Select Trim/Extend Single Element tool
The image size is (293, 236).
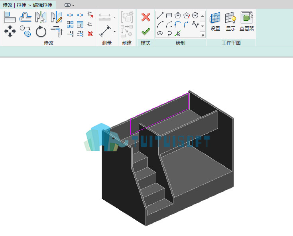click(70, 34)
